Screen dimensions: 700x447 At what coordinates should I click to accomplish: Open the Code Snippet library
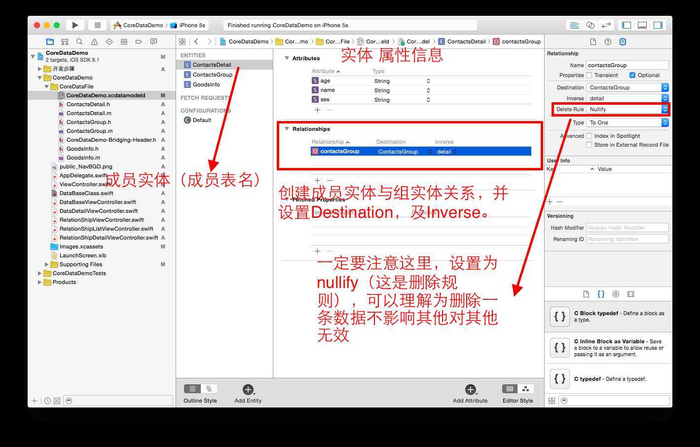click(601, 294)
